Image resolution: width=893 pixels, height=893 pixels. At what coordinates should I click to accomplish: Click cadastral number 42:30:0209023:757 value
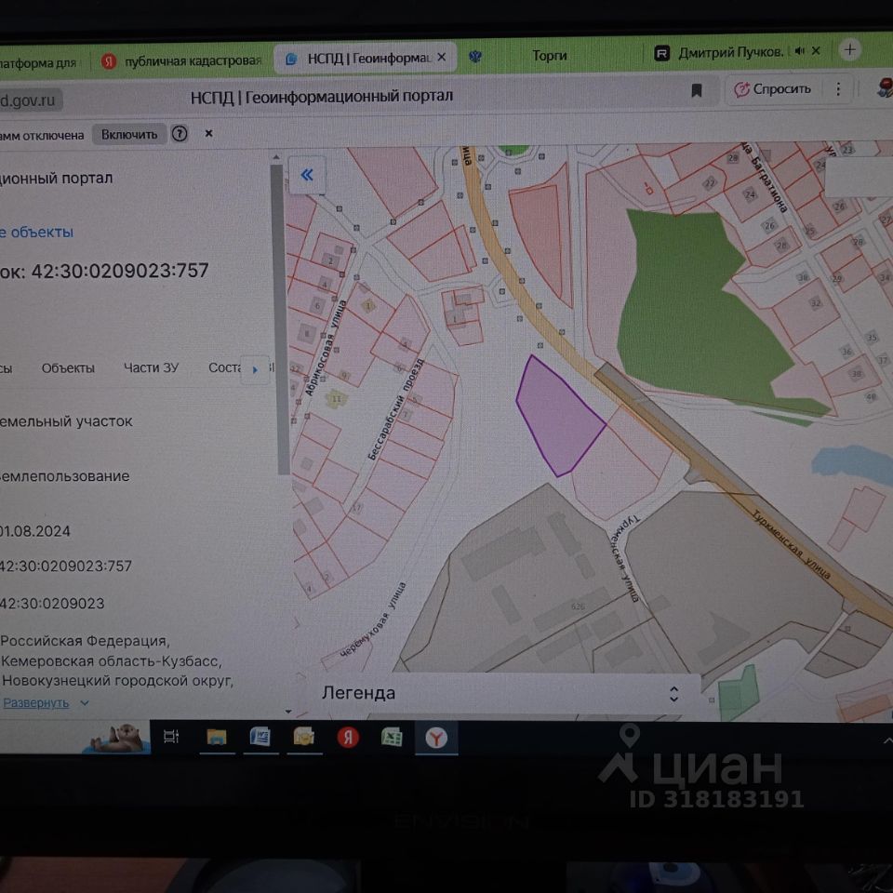tap(67, 566)
